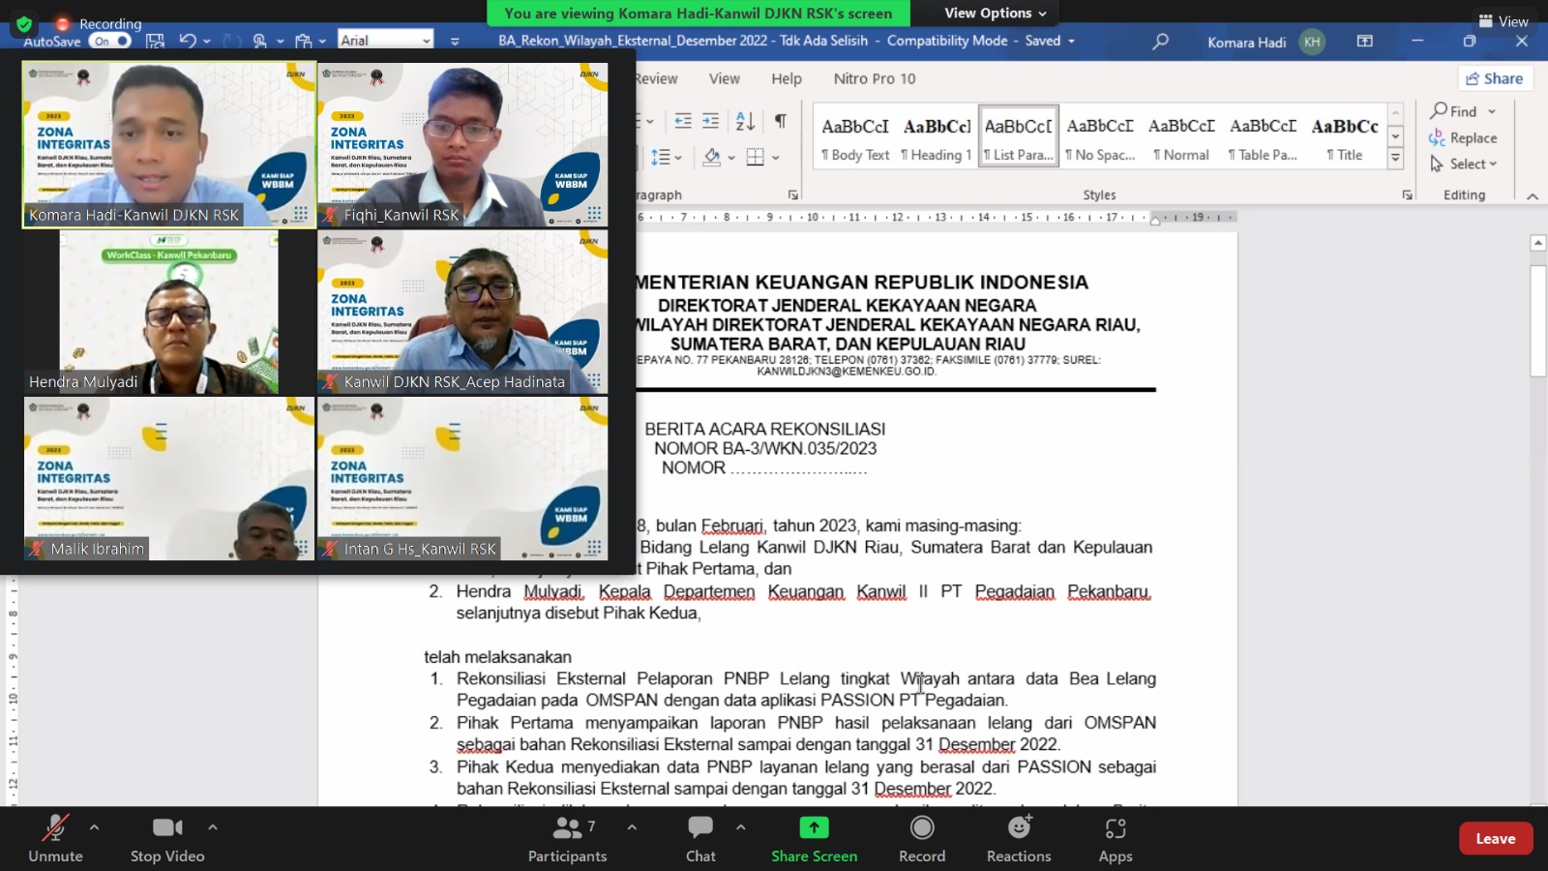Open the Arial font name dropdown
This screenshot has height=871, width=1548.
[426, 41]
